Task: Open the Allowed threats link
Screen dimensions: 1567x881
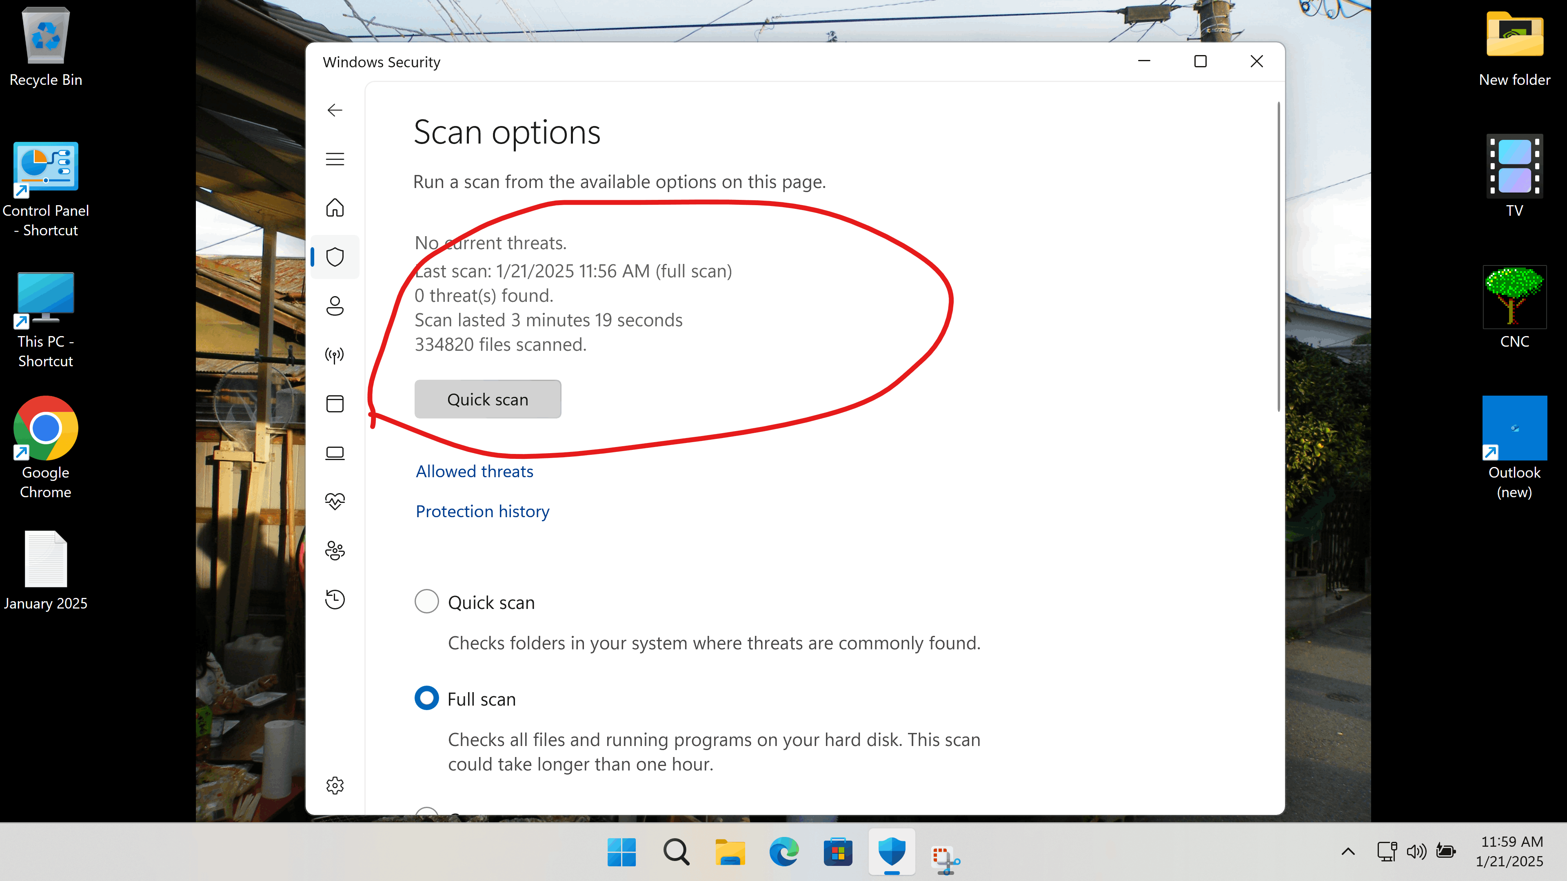Action: (475, 471)
